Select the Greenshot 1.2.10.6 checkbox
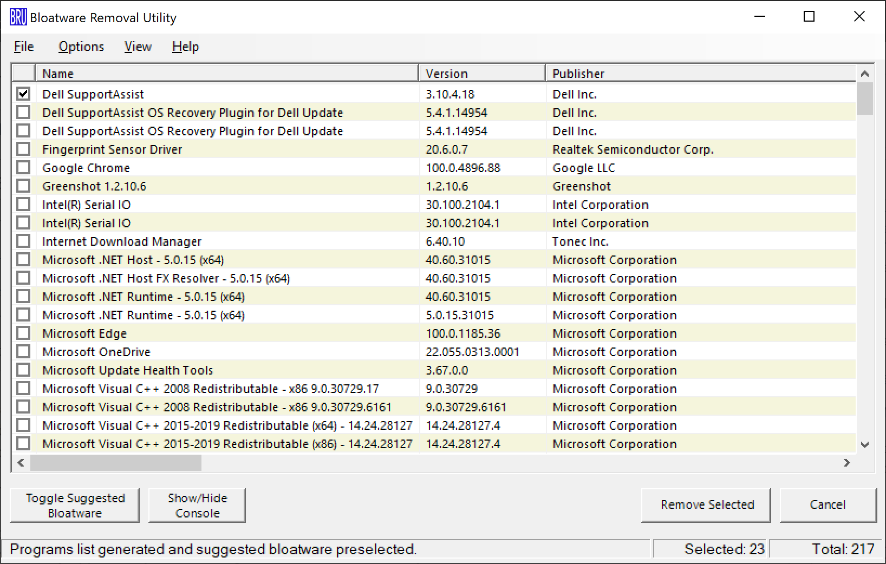 [23, 186]
